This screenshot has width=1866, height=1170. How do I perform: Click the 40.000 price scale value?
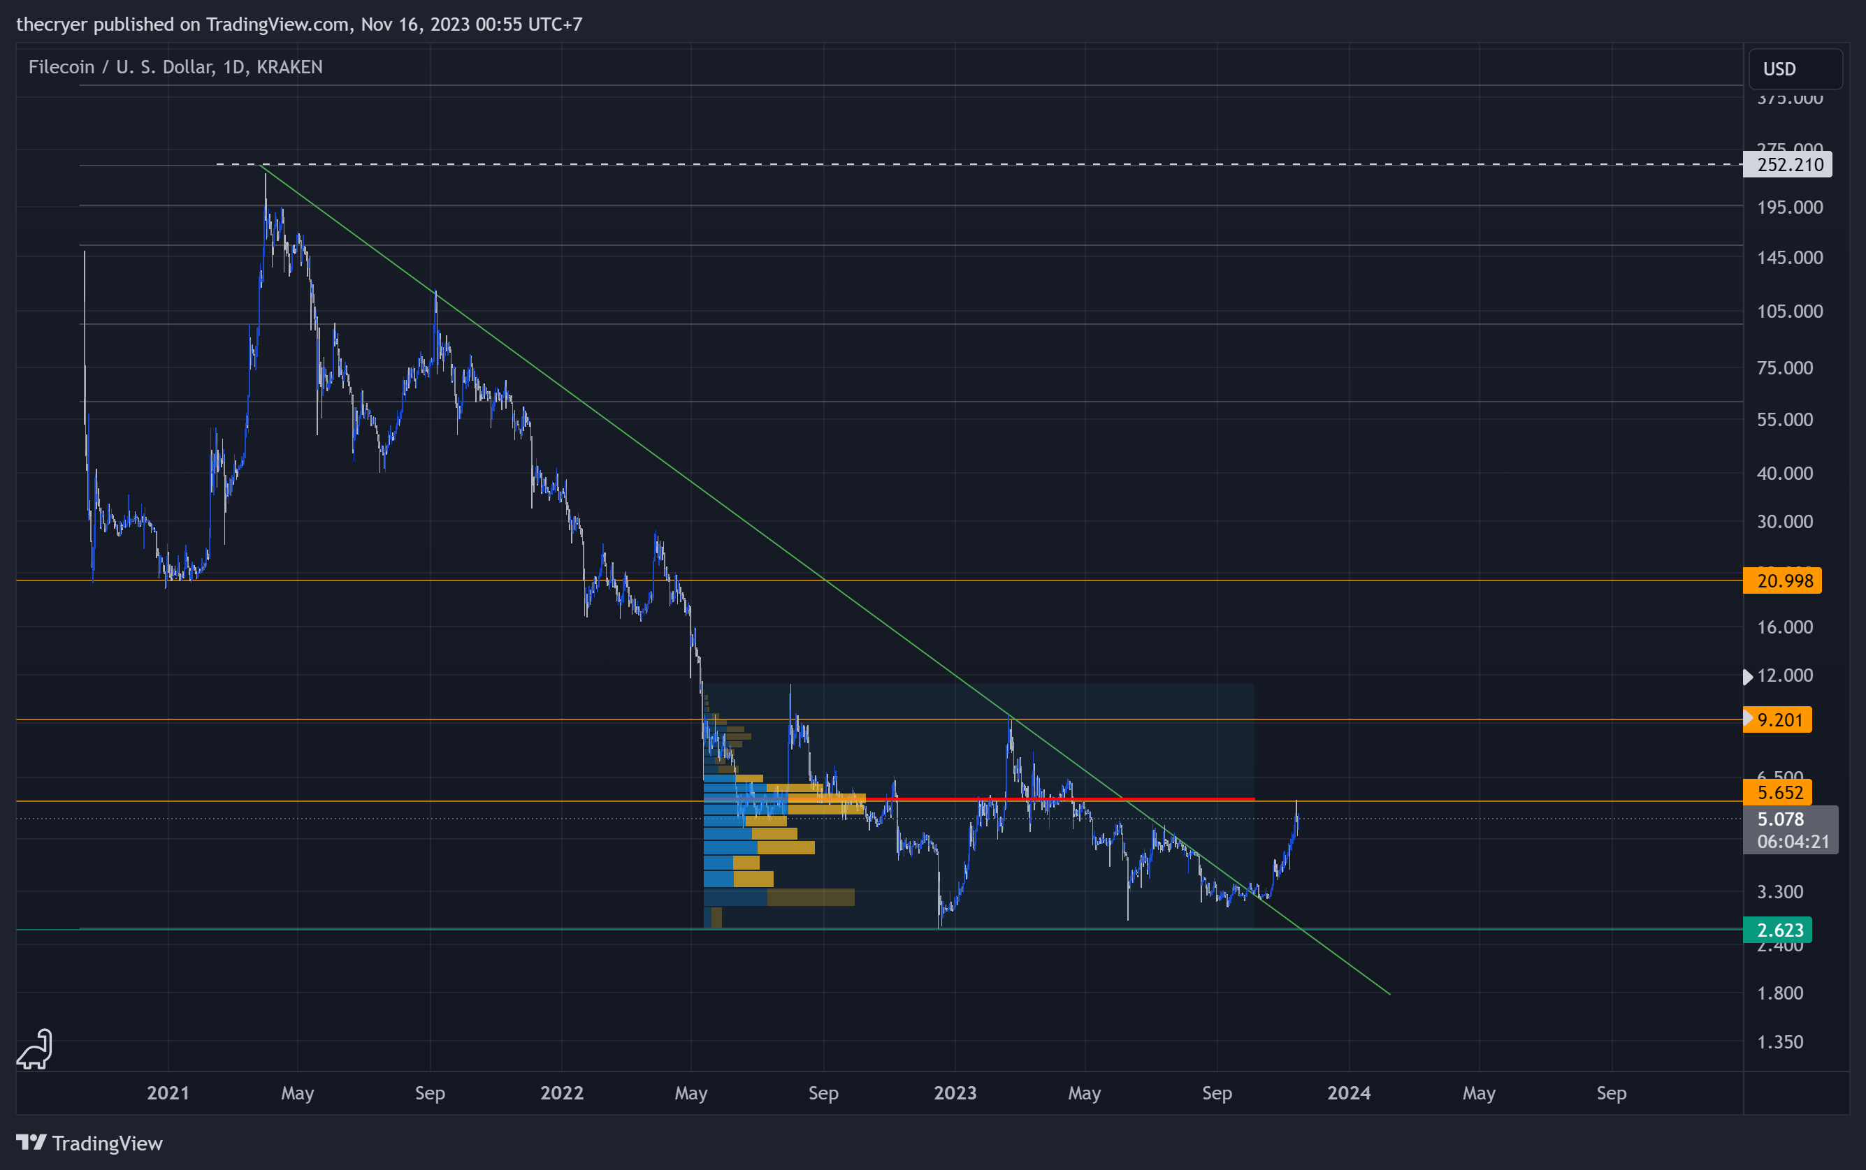(1785, 474)
